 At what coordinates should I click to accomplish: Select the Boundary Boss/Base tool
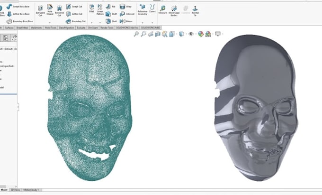coord(20,21)
